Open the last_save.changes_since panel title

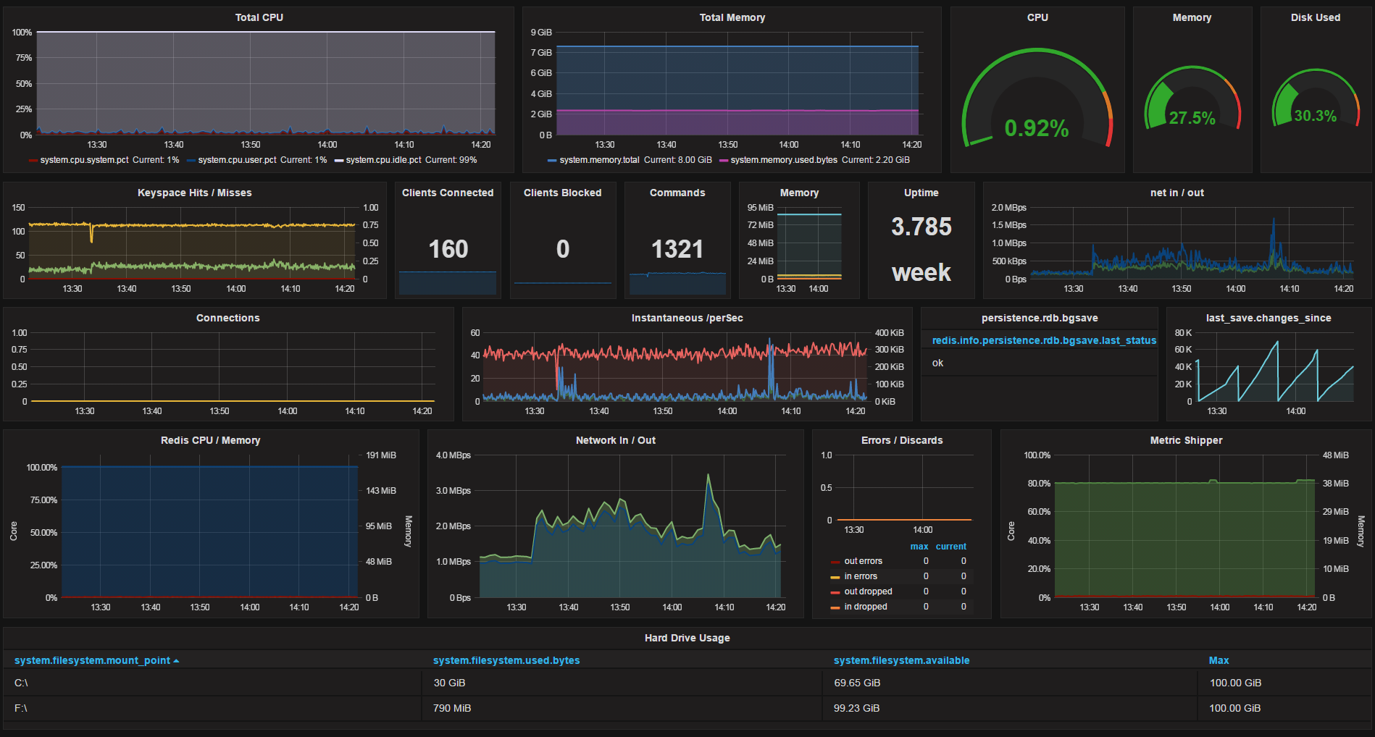click(x=1268, y=318)
